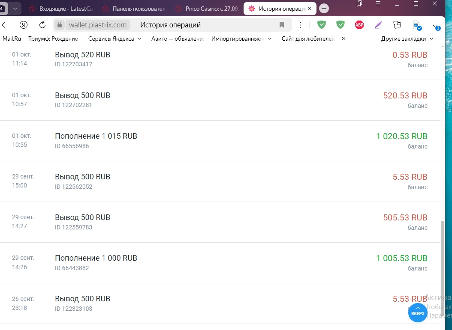Expand Другие закладки folder
Viewport: 452px width, 330px height.
click(407, 39)
